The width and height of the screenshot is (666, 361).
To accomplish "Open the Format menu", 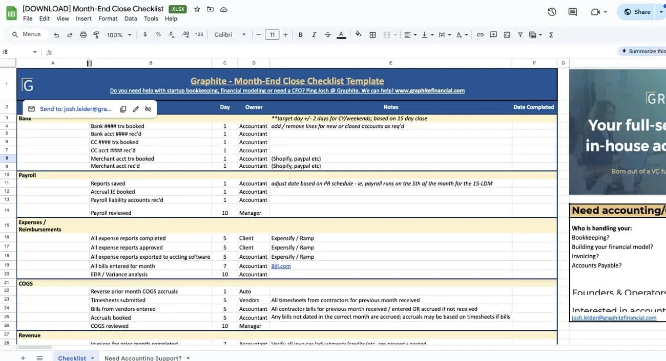I will (108, 18).
